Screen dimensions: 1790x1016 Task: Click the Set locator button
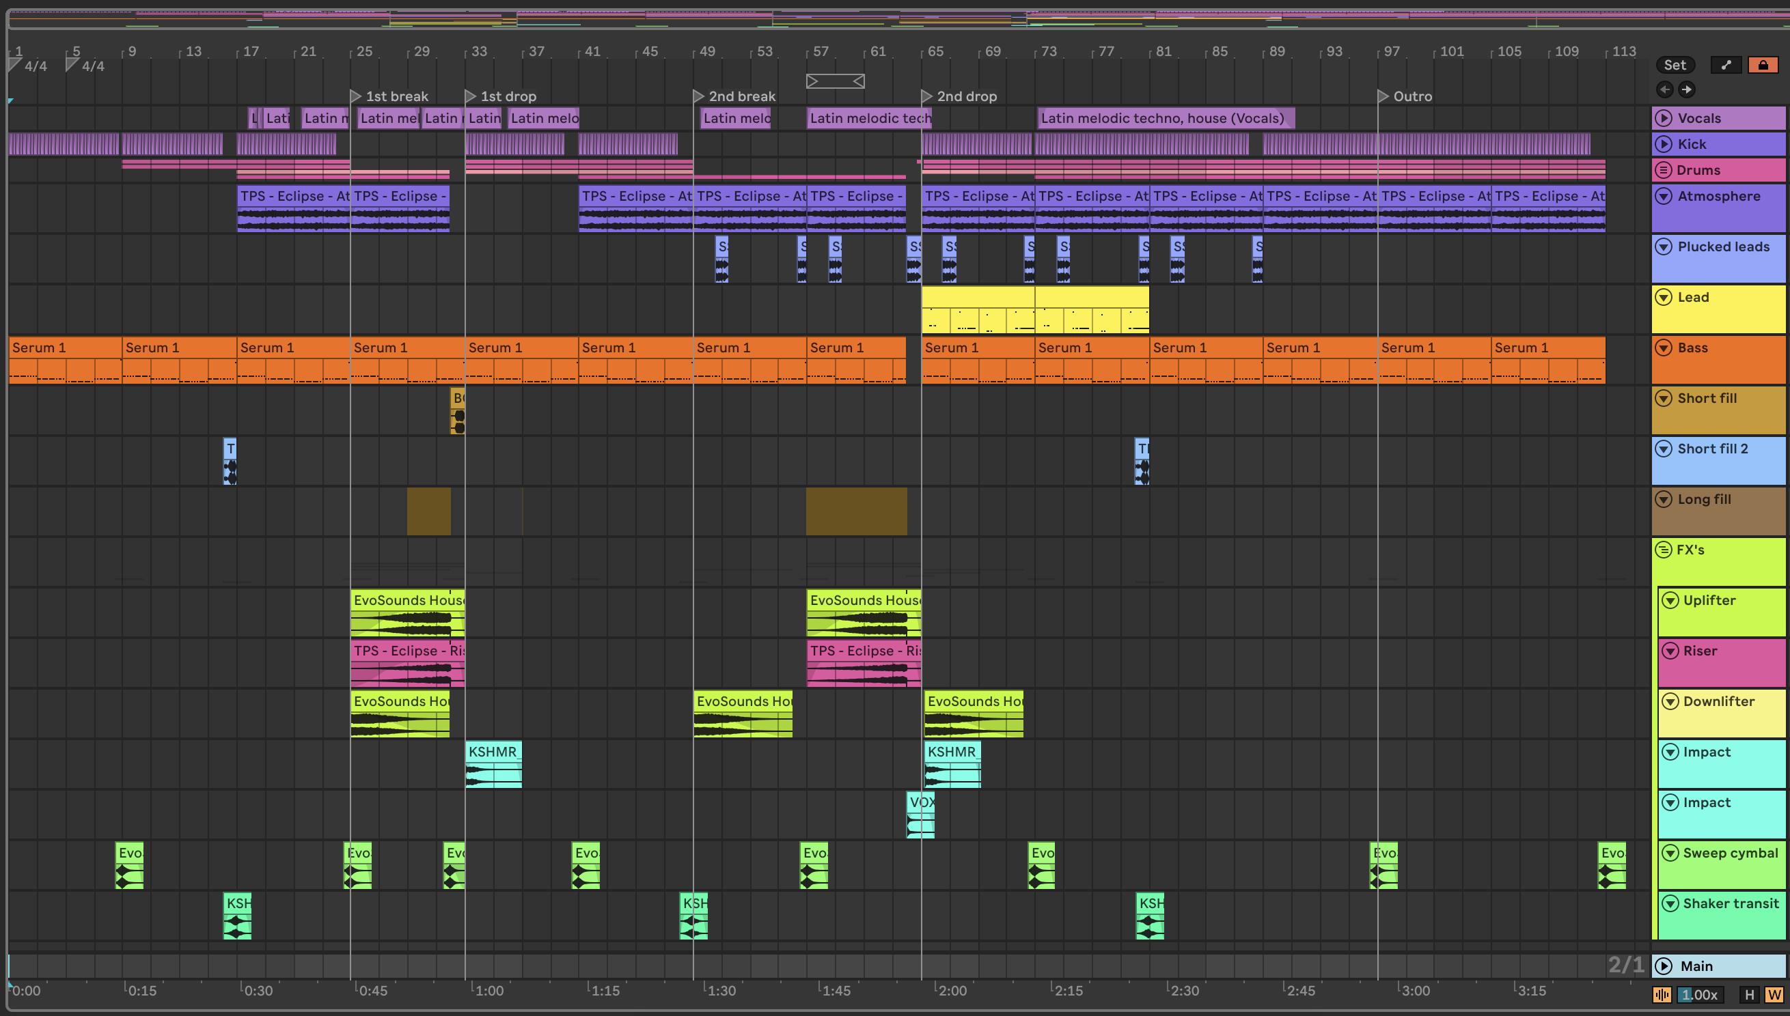[1674, 65]
